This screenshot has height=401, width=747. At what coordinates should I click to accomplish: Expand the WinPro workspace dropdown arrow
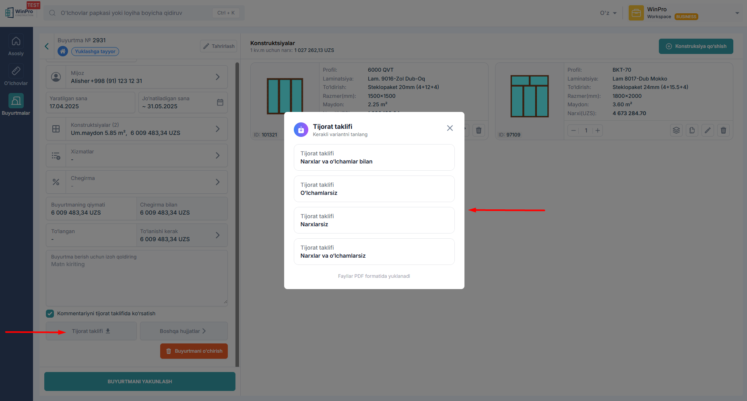coord(737,13)
